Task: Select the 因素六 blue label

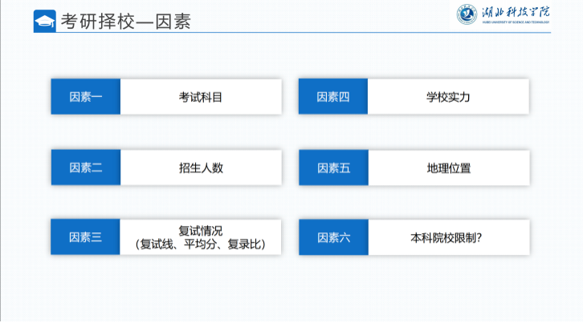Action: [333, 237]
